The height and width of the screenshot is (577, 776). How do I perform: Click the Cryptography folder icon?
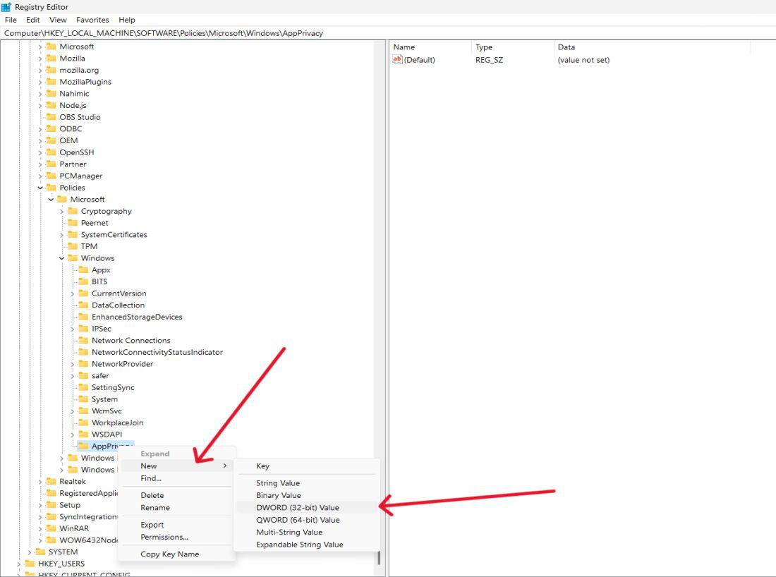[73, 211]
